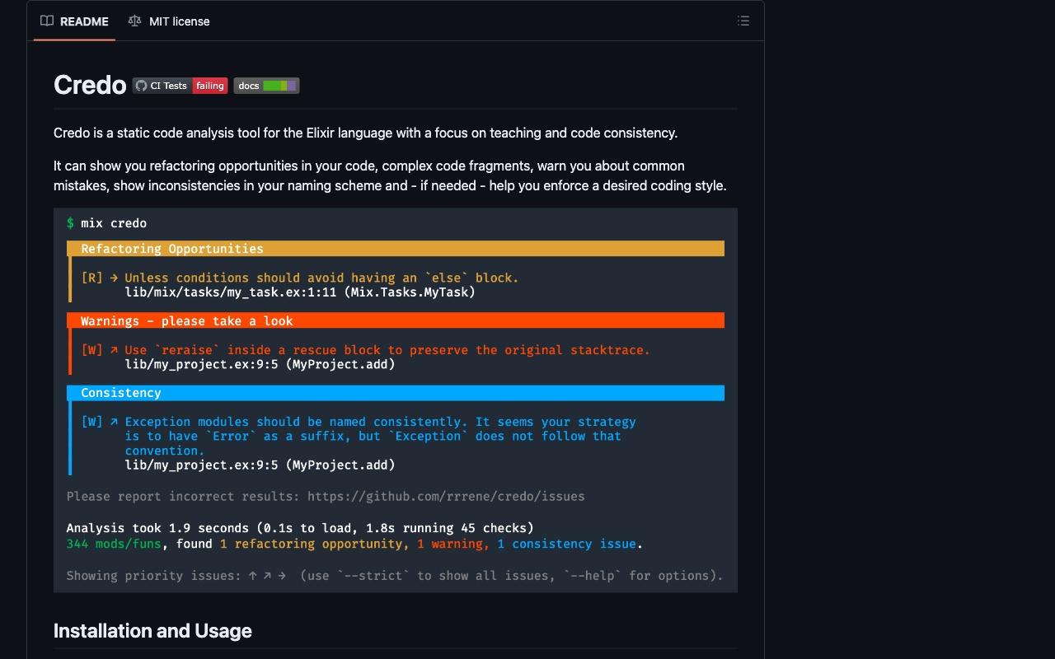Click the '344 mods/funs' summary text
The width and height of the screenshot is (1055, 659).
coord(114,544)
